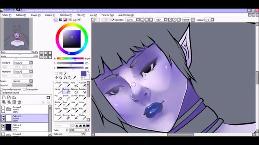Screen dimensions: 259x145
Task: Swap foreground and background colors arrow
Action: pyautogui.click(x=88, y=72)
